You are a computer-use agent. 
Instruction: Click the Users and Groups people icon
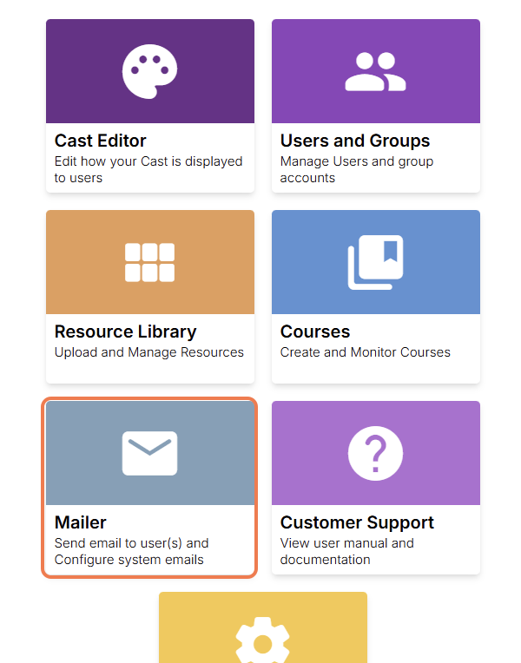(375, 72)
